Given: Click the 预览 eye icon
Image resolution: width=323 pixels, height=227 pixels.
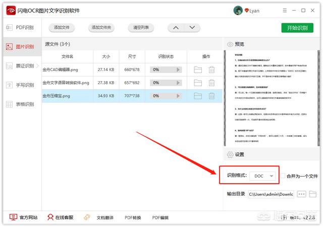Looking at the screenshot, I should pyautogui.click(x=230, y=44).
